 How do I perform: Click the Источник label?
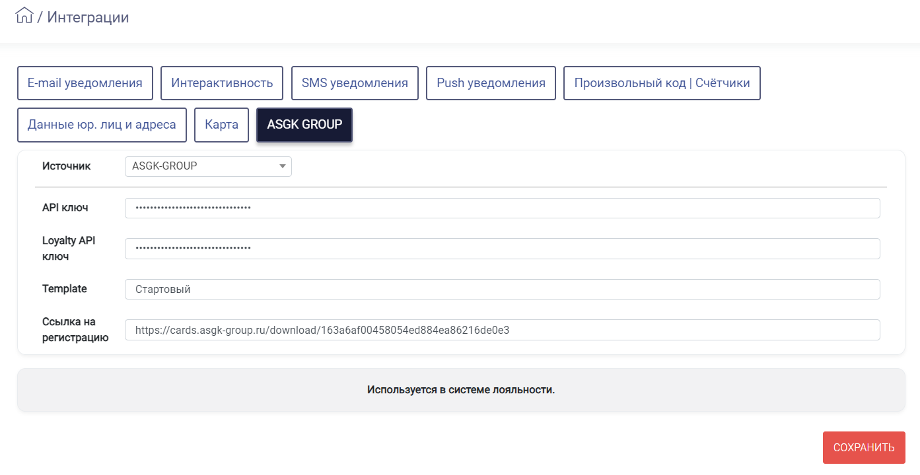(67, 166)
